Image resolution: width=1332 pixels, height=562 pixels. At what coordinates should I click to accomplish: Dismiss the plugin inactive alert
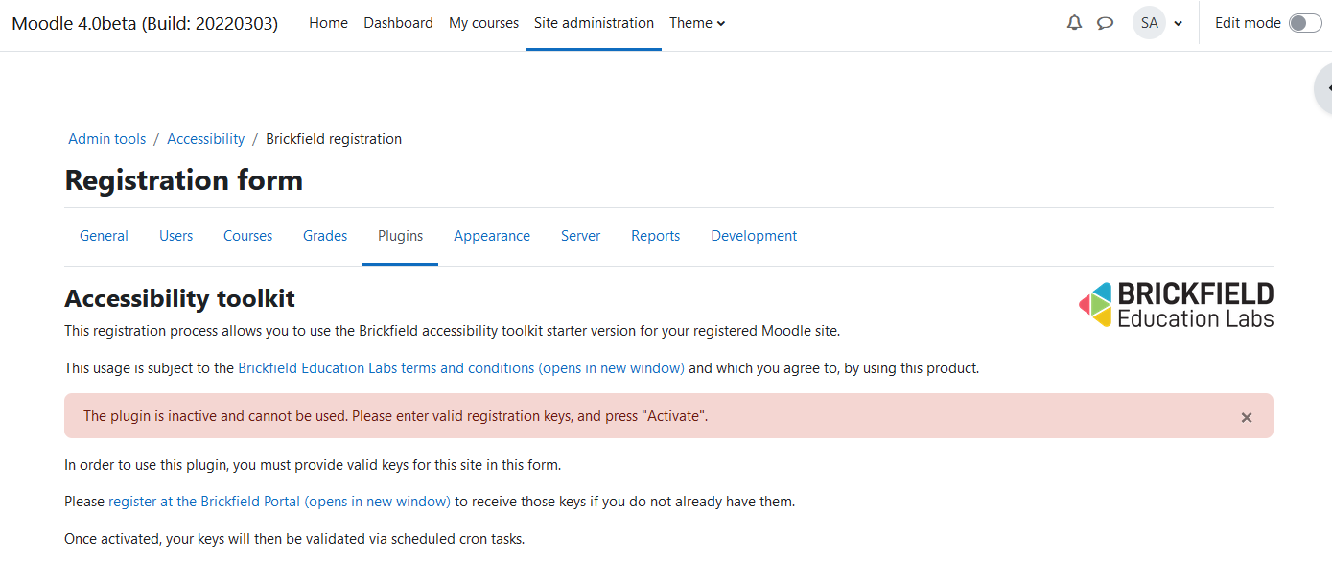[1247, 417]
